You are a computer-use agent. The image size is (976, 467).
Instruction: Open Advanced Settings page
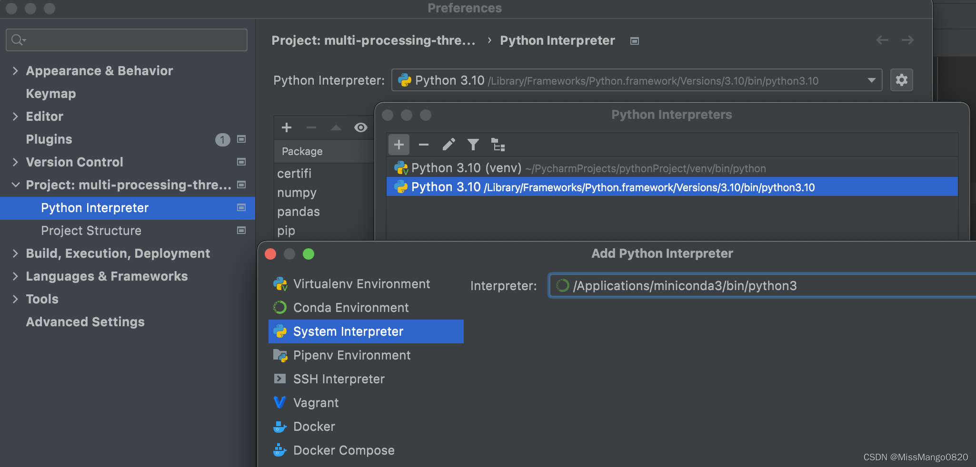[85, 322]
